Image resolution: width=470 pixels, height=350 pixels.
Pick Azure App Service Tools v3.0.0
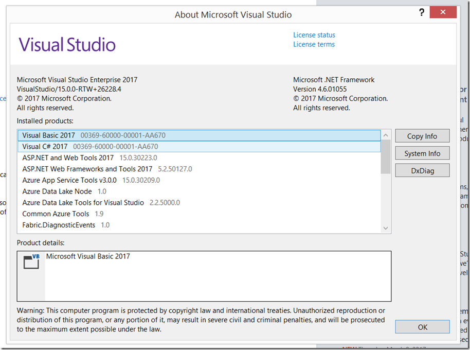click(69, 180)
